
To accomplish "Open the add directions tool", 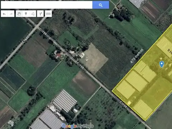I will (40, 14).
